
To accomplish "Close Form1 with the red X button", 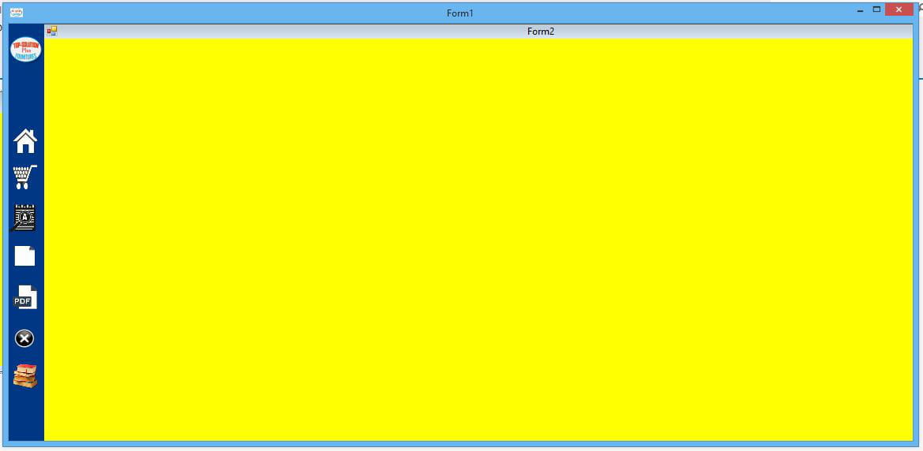I will [899, 9].
